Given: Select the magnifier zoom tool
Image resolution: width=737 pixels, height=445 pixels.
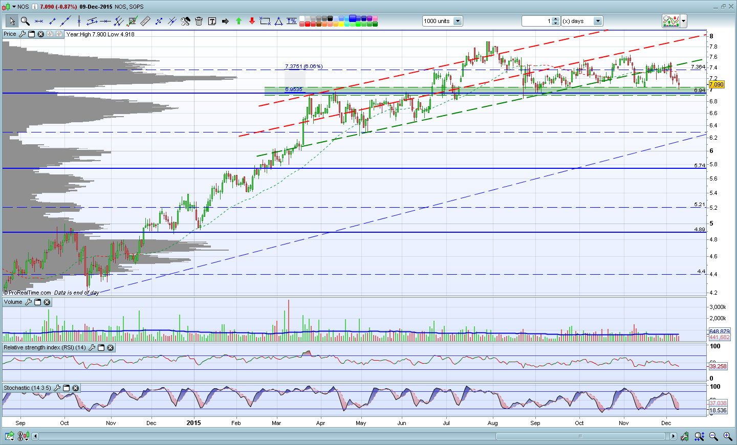Looking at the screenshot, I should point(25,21).
